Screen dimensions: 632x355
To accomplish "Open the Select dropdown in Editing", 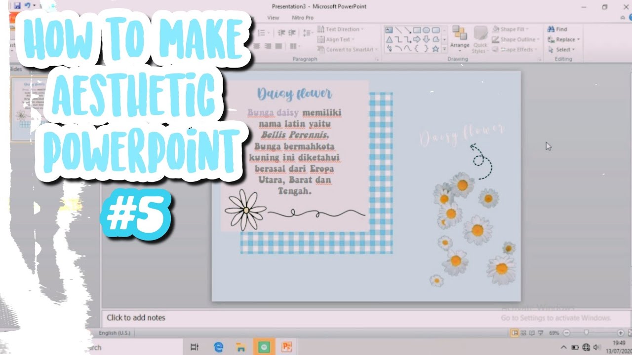I will click(562, 49).
